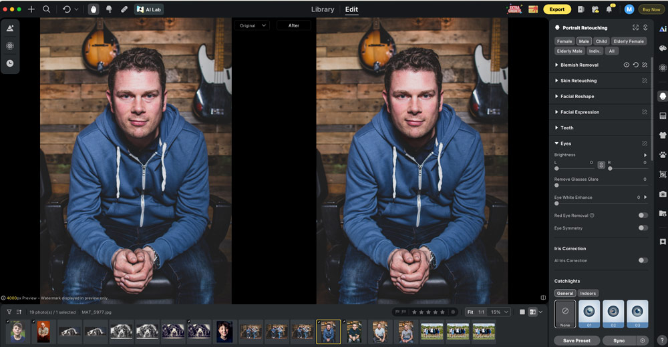Toggle Facial Expression enable icon
The image size is (668, 347).
(x=645, y=112)
